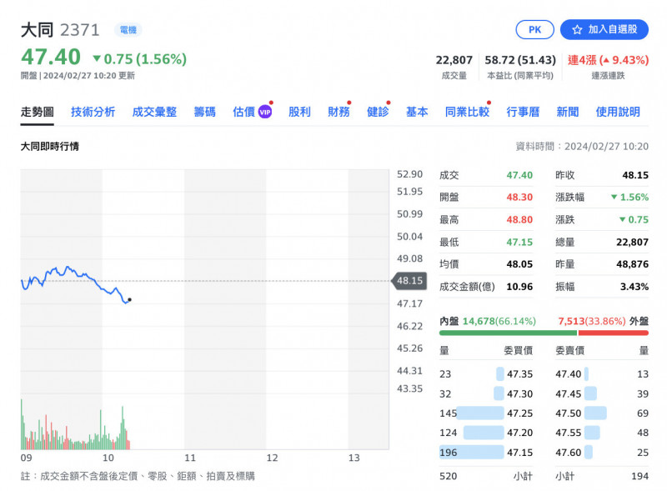The height and width of the screenshot is (491, 667).
Task: Click the 最低 47.15 value
Action: [x=519, y=242]
